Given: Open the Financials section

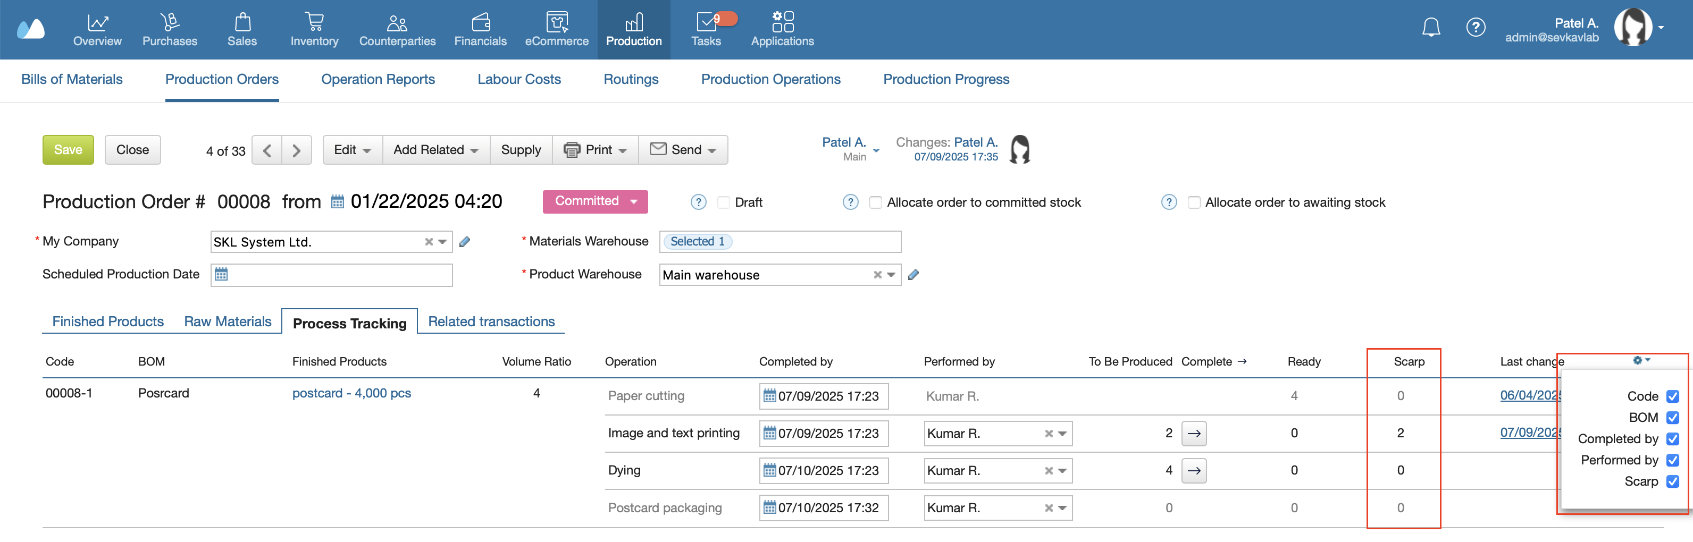Looking at the screenshot, I should pyautogui.click(x=481, y=30).
